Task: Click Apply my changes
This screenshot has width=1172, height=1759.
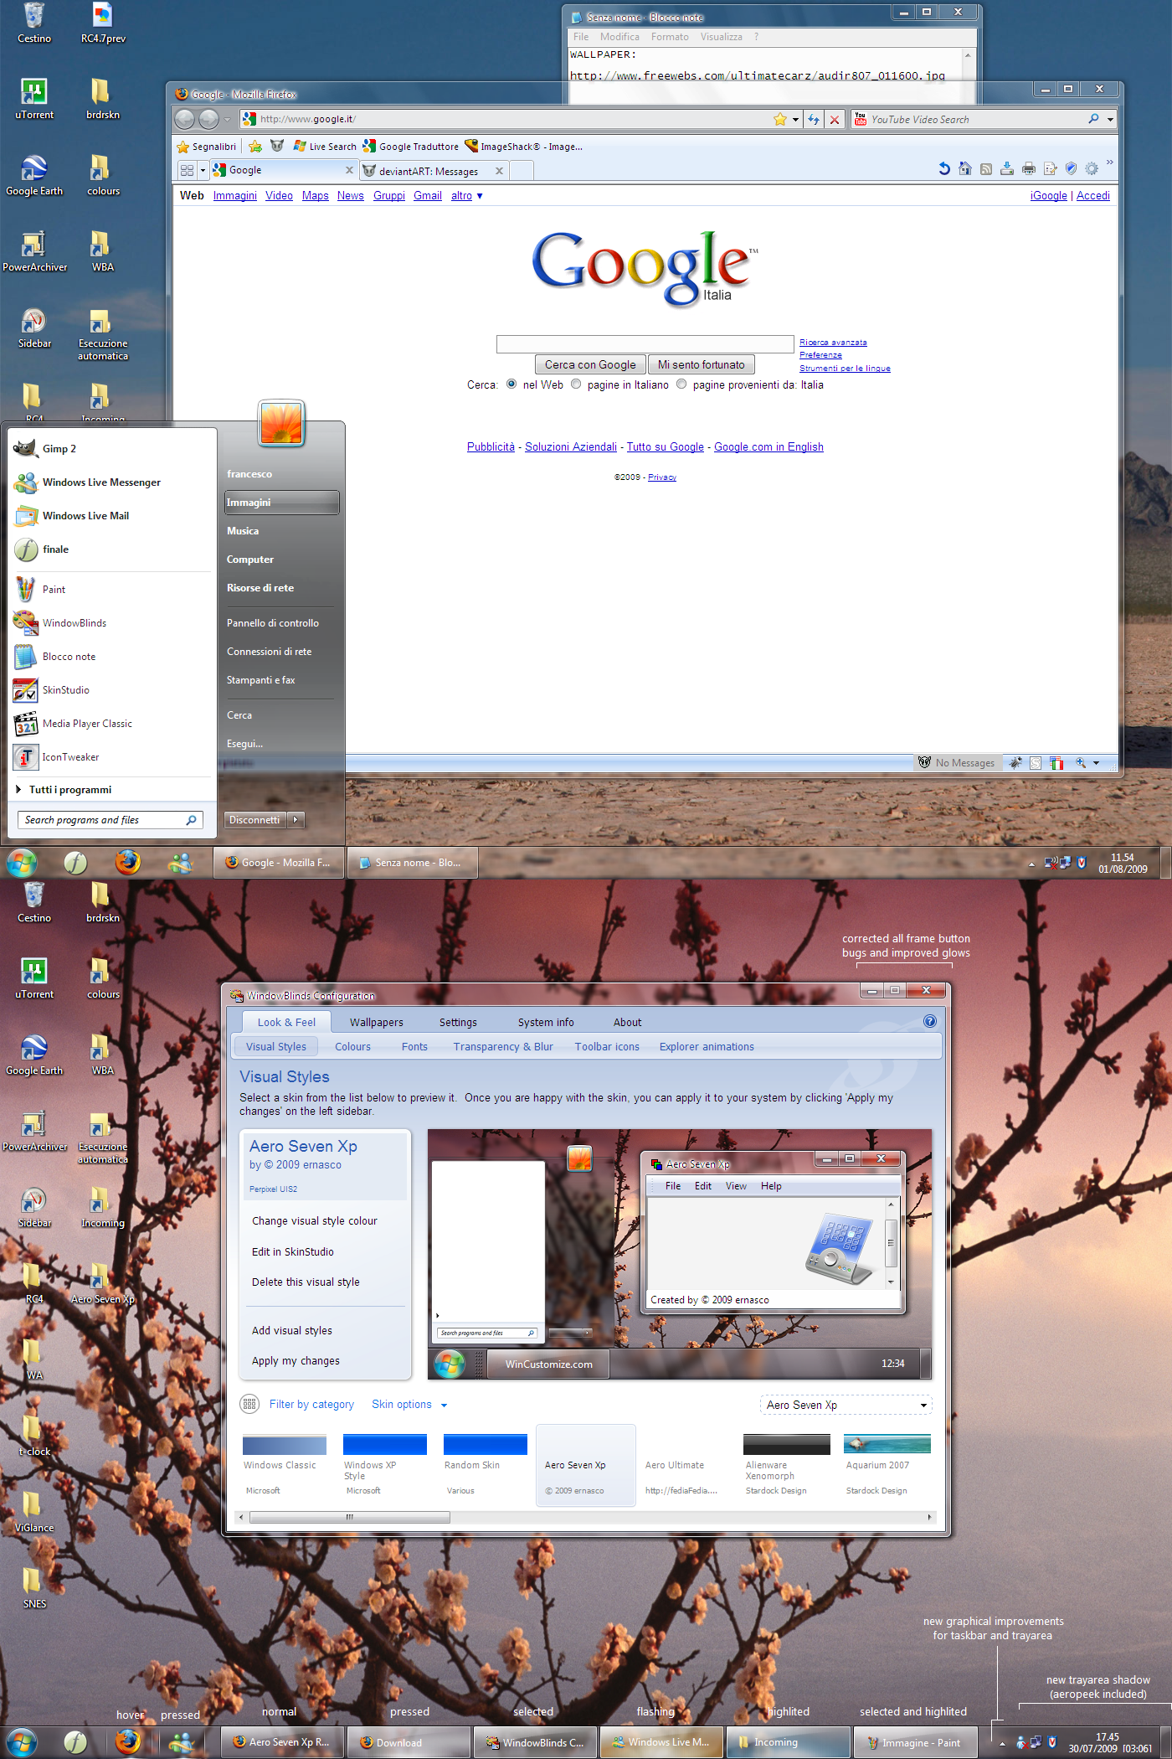Action: click(x=296, y=1361)
